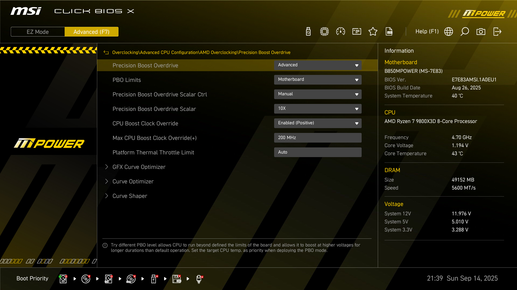Viewport: 517px width, 290px height.
Task: Select the USB floppy boot device icon
Action: pos(177,279)
